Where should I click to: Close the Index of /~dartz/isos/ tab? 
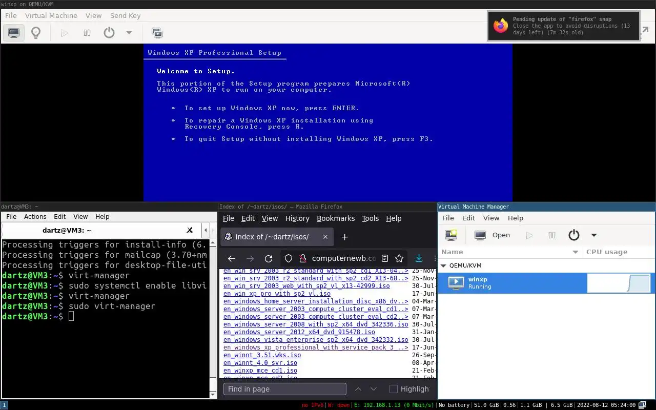325,237
